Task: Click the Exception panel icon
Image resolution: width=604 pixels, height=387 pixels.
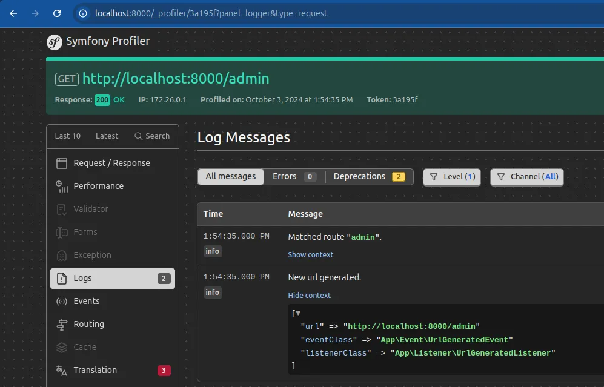Action: [62, 255]
